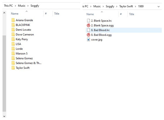164x120 pixels.
Task: Select the 2. Blank Space.ogg file name
Action: point(102,26)
